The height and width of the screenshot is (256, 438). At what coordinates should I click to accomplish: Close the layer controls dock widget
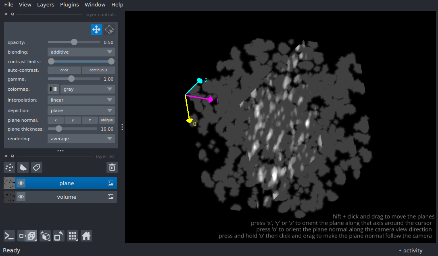(6, 14)
